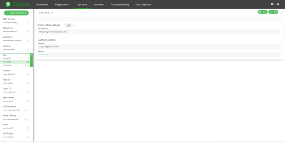Click the OpsBridge group heading
Screen dimensions: 285x142
click(x=8, y=133)
